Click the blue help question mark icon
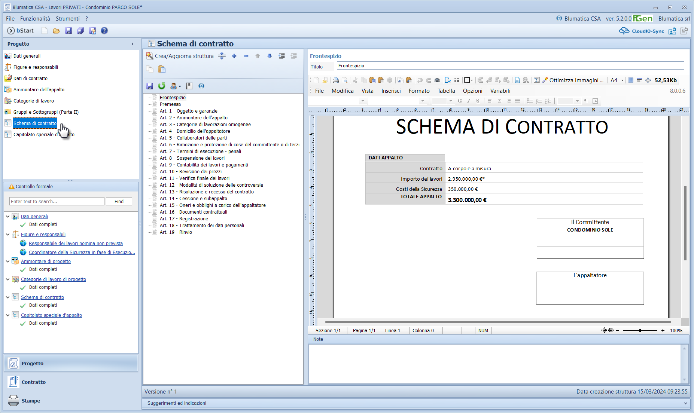This screenshot has width=694, height=413. point(104,31)
